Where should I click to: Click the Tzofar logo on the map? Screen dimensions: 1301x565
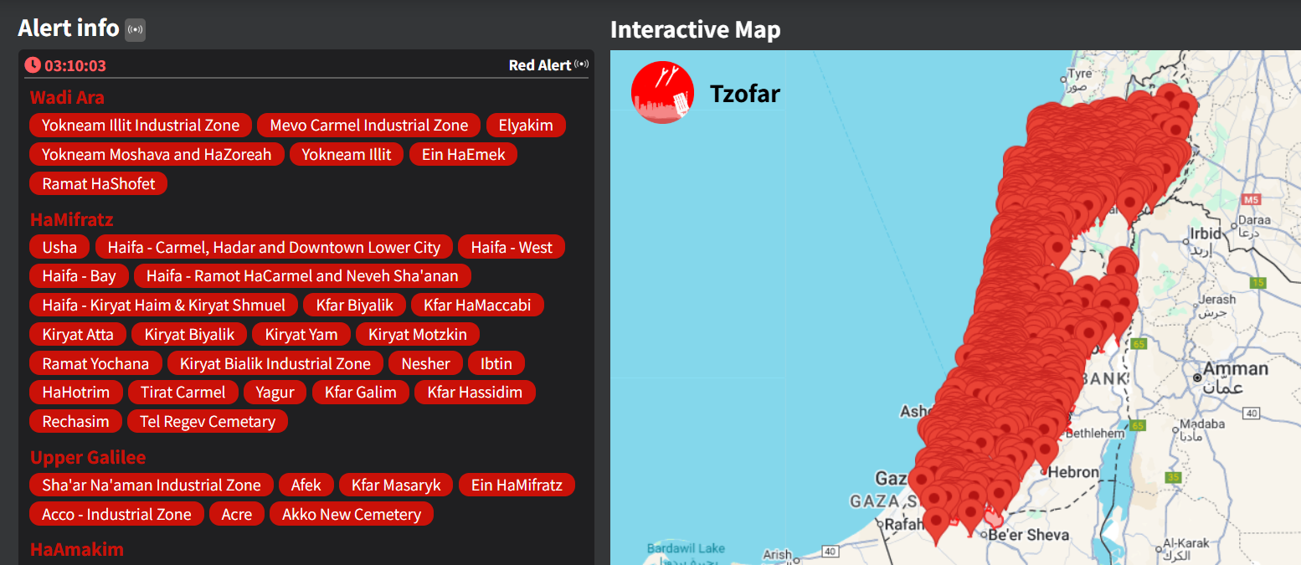662,92
